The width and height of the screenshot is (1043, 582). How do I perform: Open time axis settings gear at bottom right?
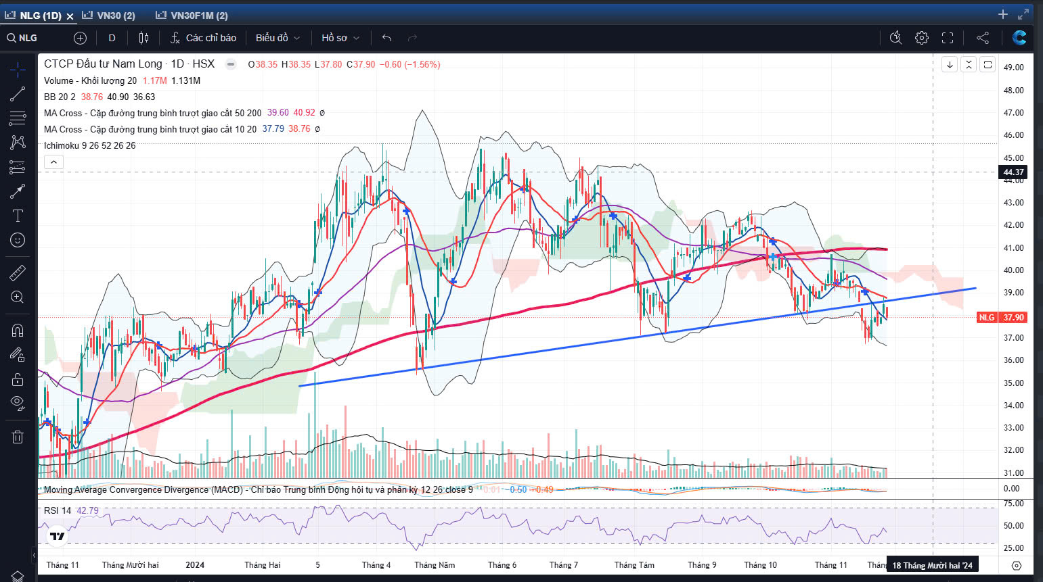(x=1016, y=565)
